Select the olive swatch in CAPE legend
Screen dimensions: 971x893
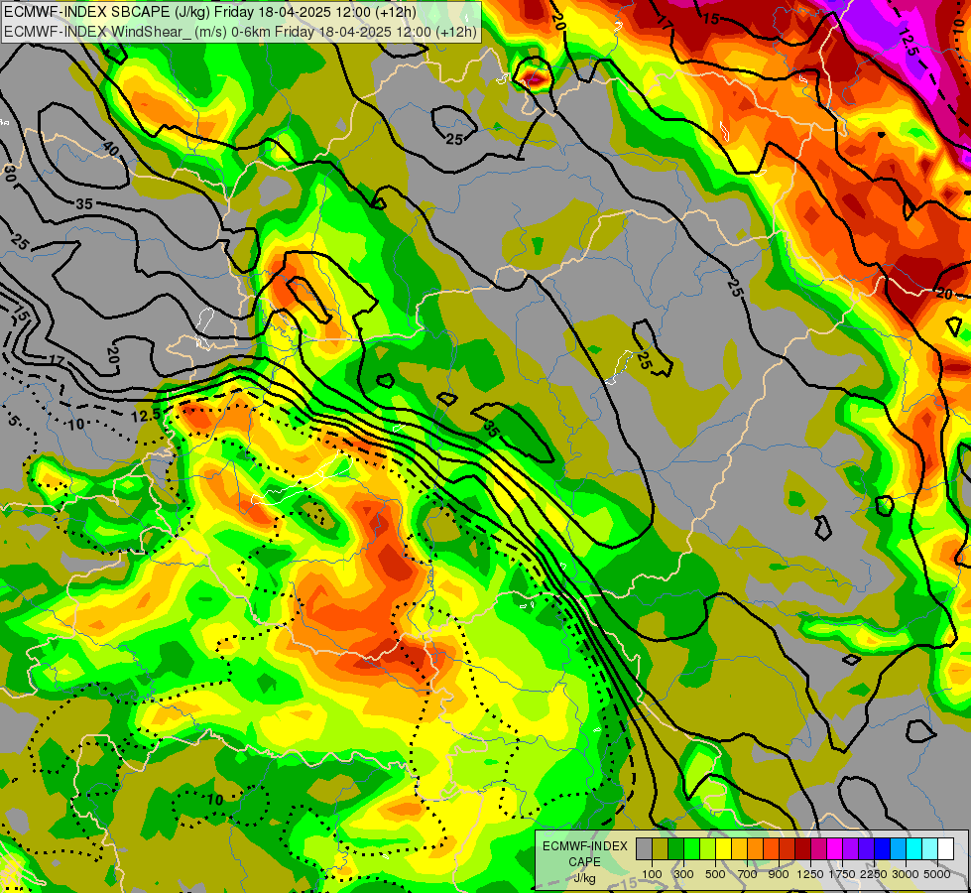click(x=661, y=849)
